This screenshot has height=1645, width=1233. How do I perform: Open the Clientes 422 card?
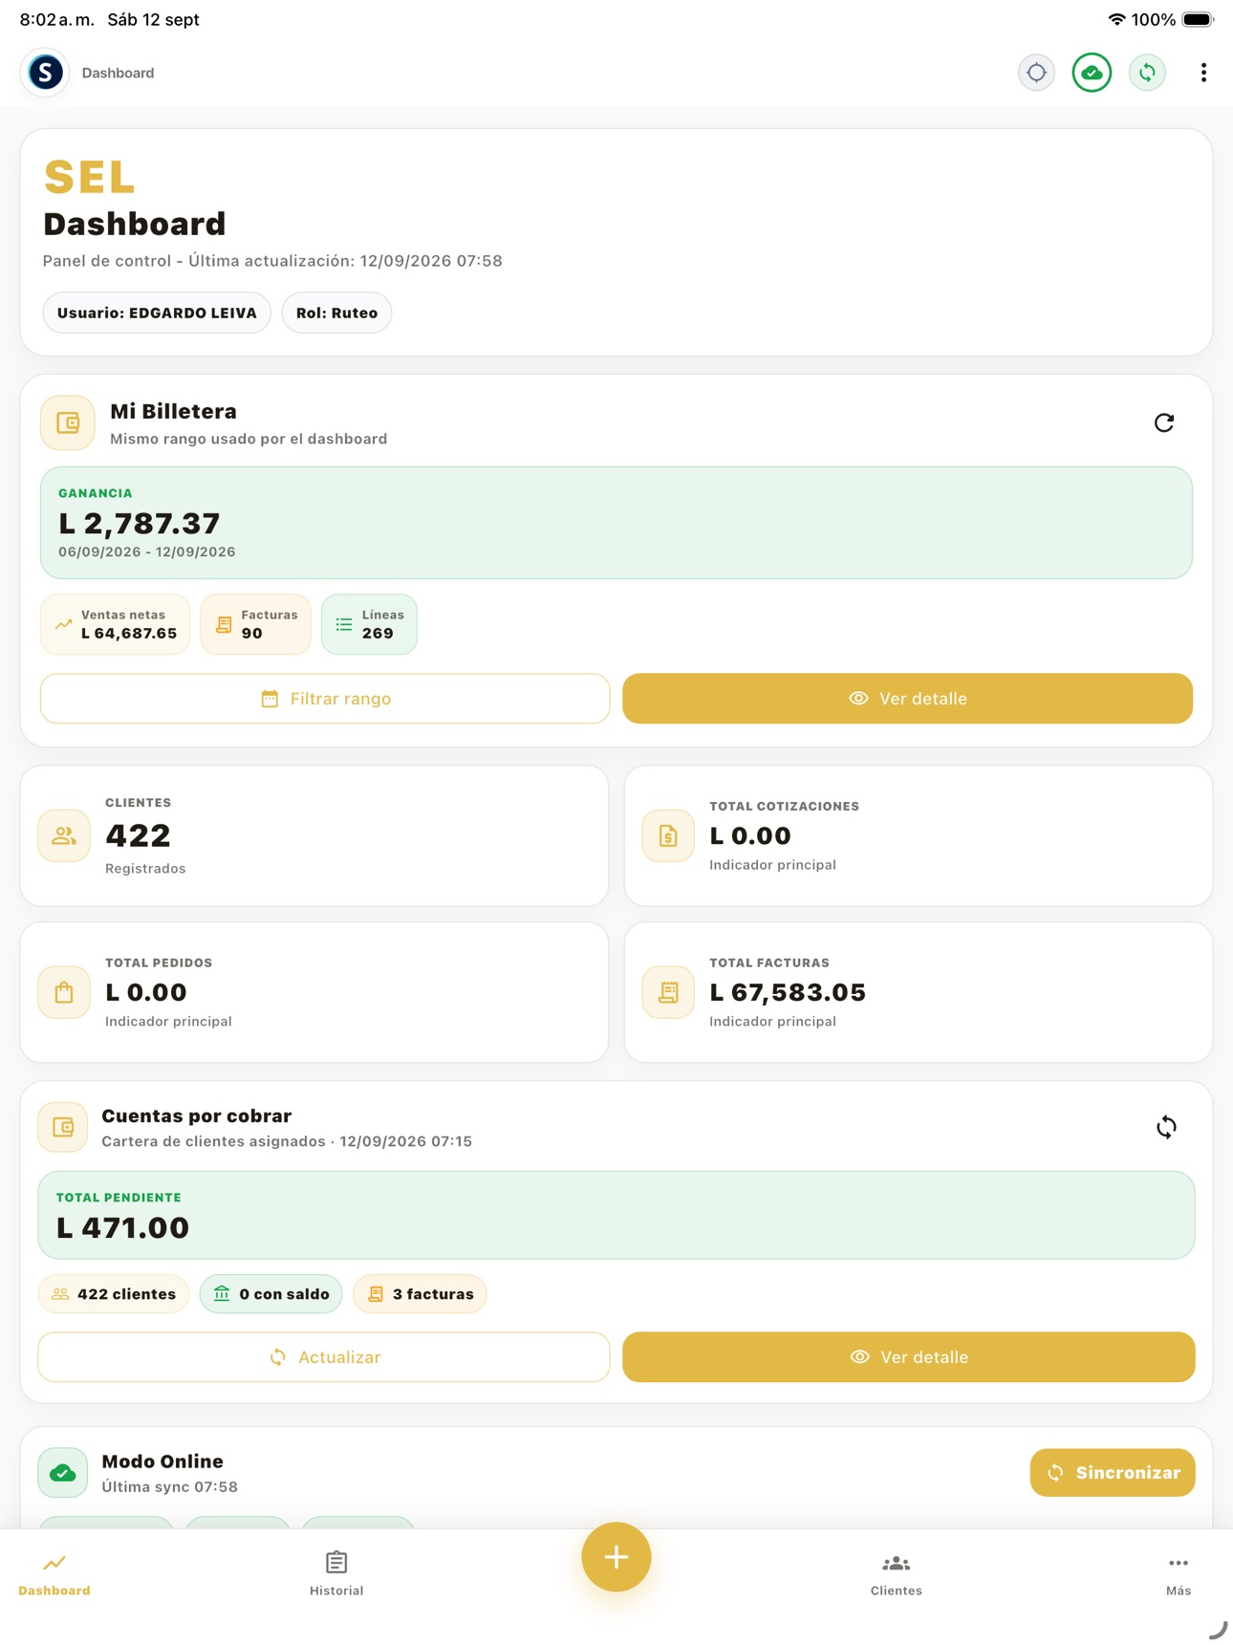(314, 835)
